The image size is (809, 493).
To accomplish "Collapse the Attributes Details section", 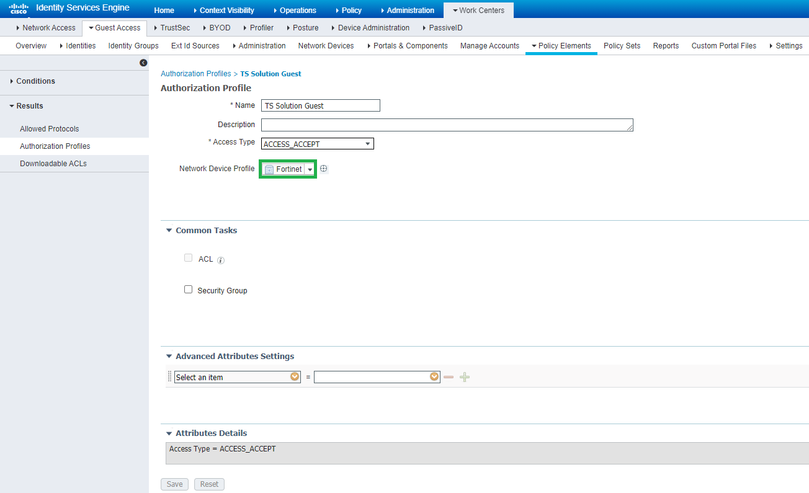I will pyautogui.click(x=169, y=433).
